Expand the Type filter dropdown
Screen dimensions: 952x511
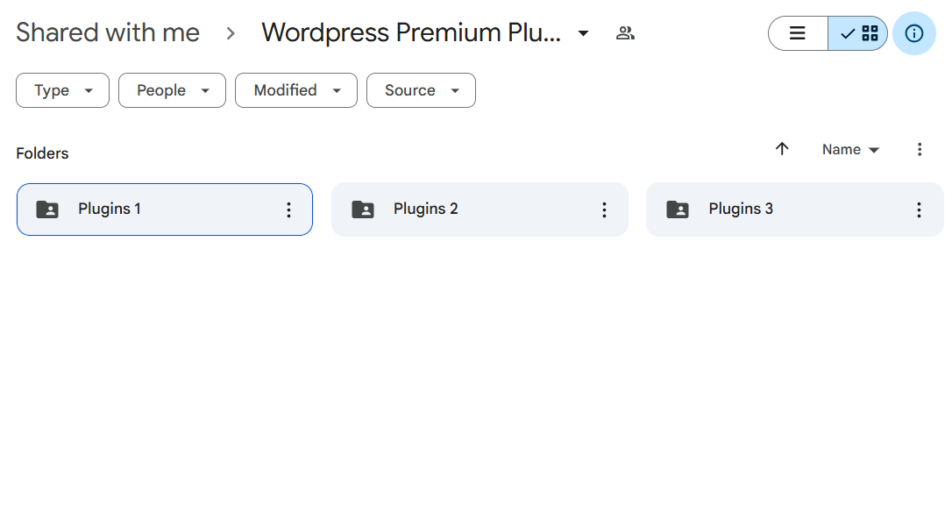tap(62, 90)
